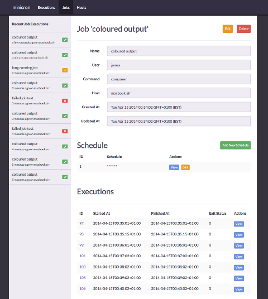268x299 pixels.
Task: Click the green check icon for coloured output 2 minutes ago
Action: coord(65,85)
